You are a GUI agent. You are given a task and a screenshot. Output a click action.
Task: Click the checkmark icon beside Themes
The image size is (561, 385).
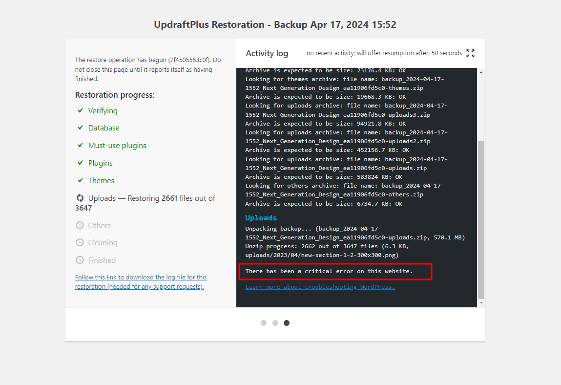[80, 180]
